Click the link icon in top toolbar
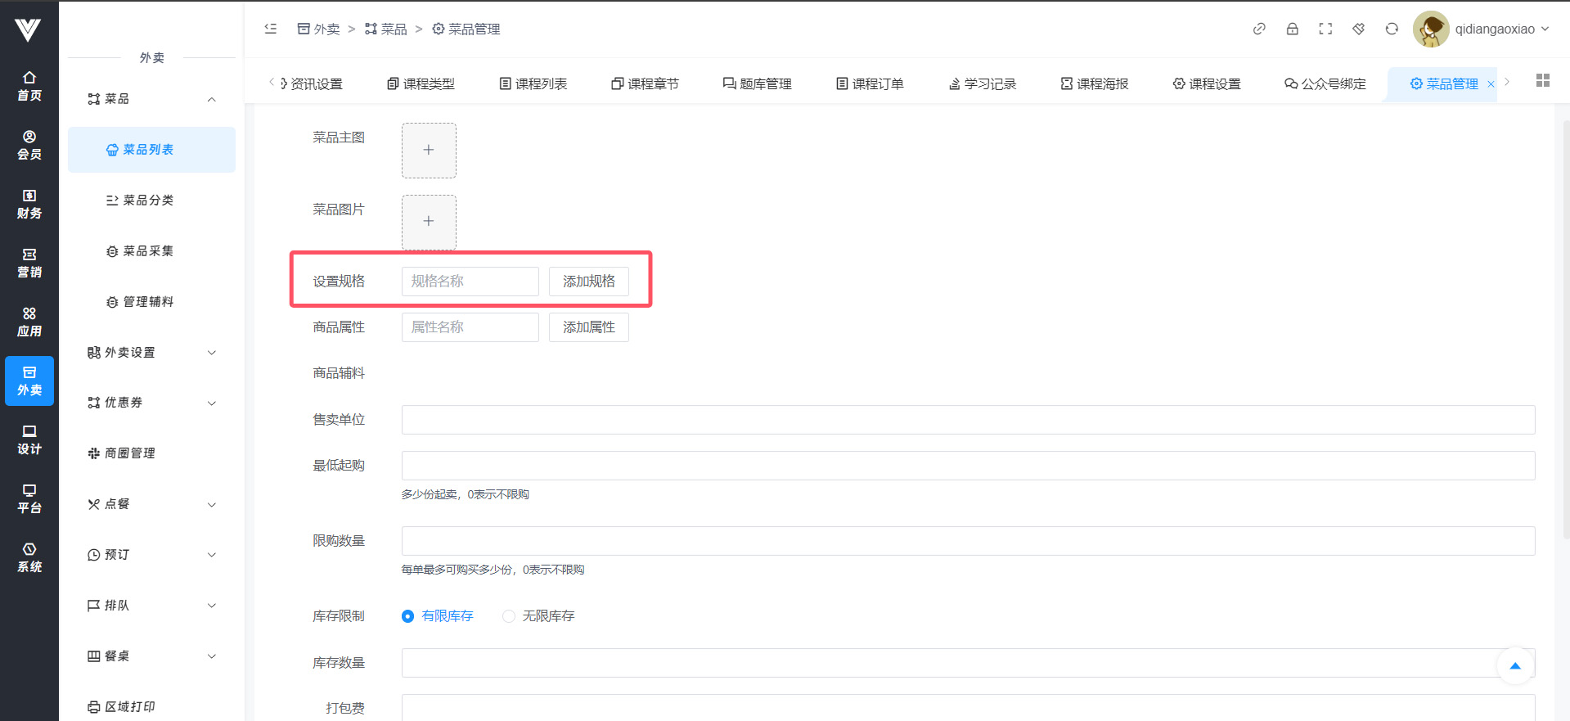The image size is (1570, 721). 1259,29
